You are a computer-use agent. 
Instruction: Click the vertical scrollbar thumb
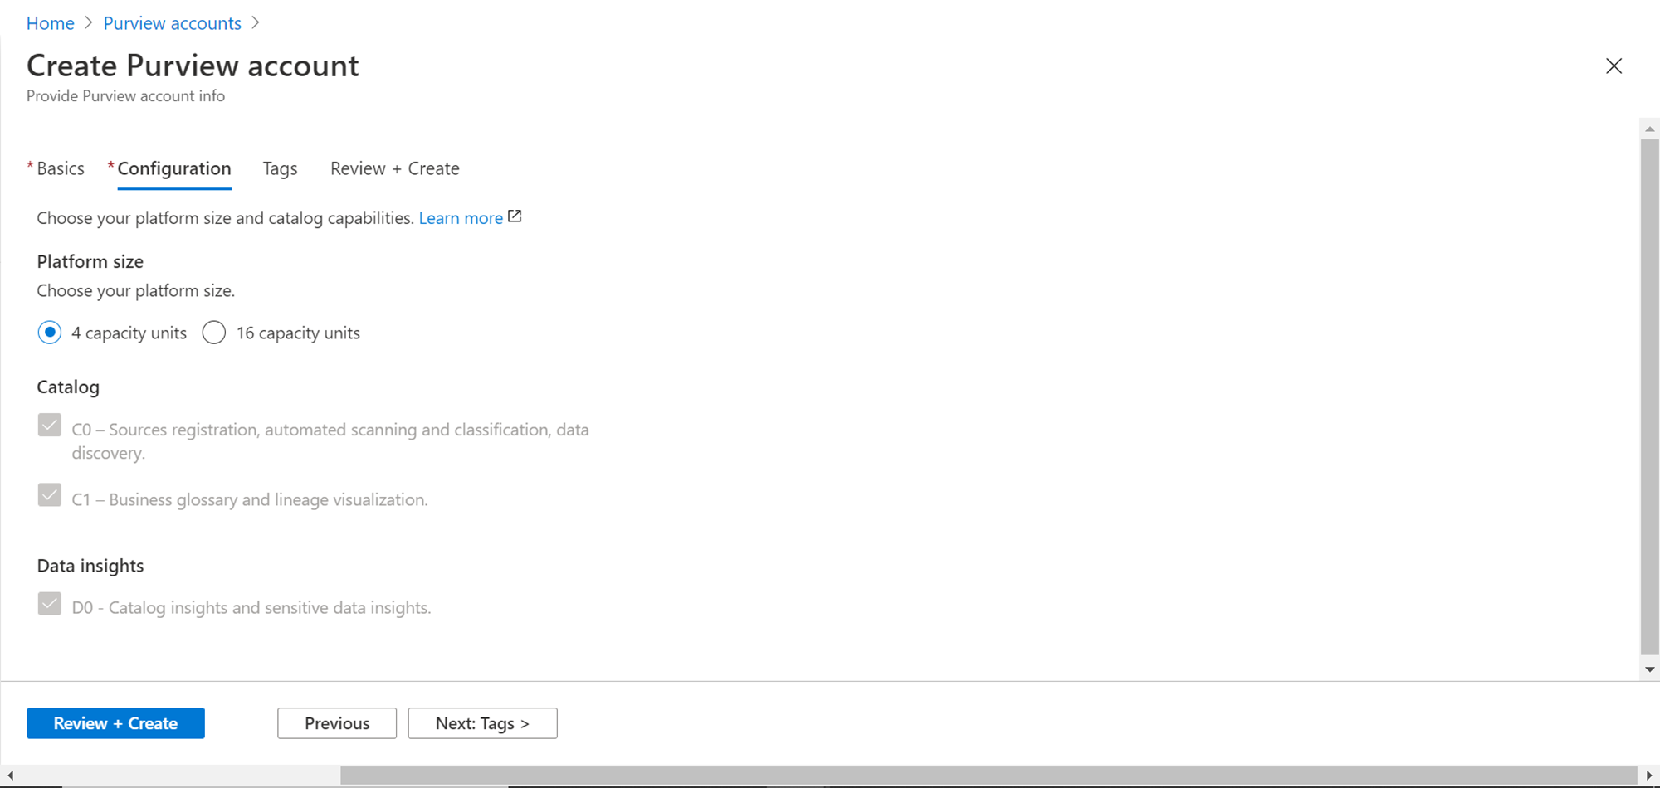[1650, 396]
